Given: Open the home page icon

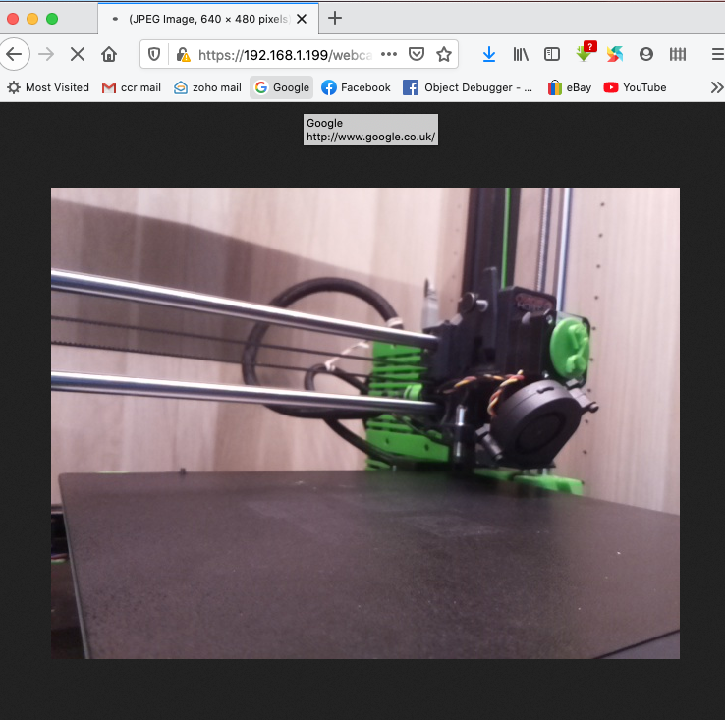Looking at the screenshot, I should click(x=109, y=55).
